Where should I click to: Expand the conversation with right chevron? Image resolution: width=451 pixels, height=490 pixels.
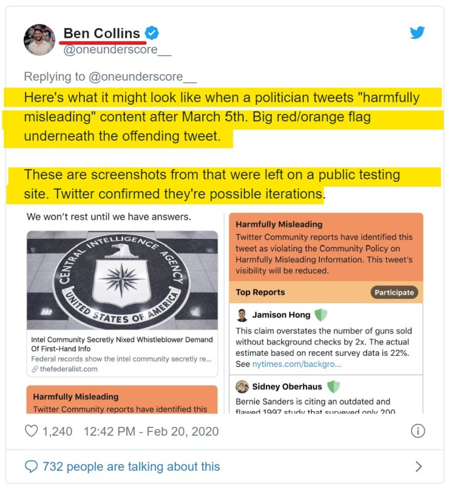pos(419,467)
